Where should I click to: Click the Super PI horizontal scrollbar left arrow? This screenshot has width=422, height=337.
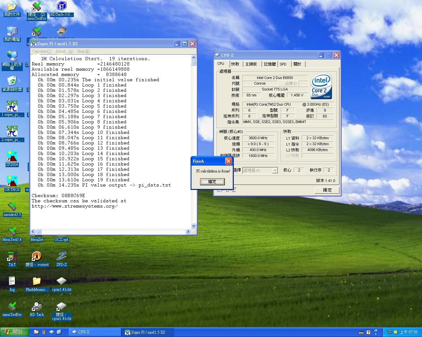coord(33,232)
